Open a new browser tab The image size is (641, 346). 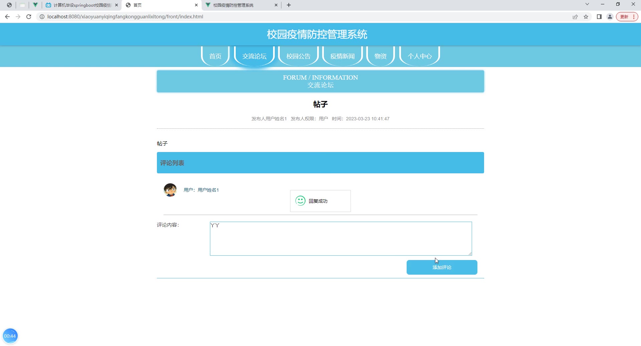tap(289, 5)
